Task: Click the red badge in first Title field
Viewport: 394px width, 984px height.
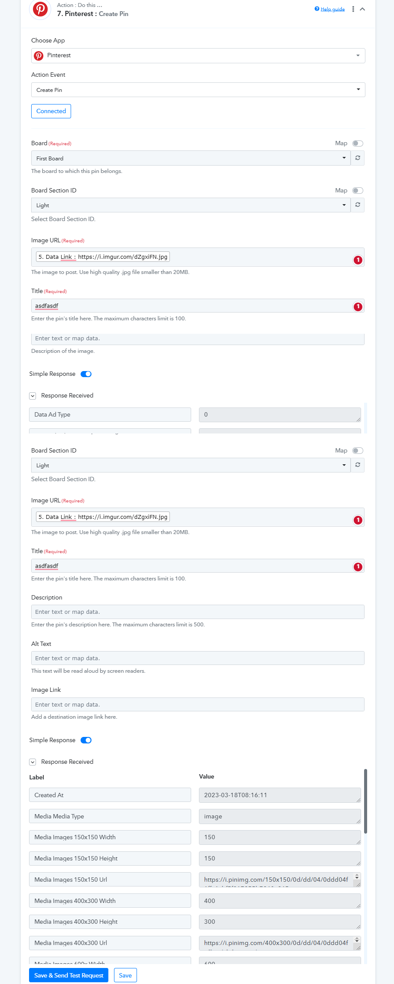Action: point(358,306)
